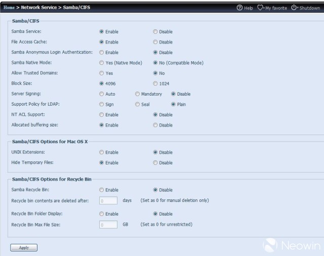Viewport: 324px width, 256px height.
Task: Select Seal policy for LDAP
Action: pos(137,104)
